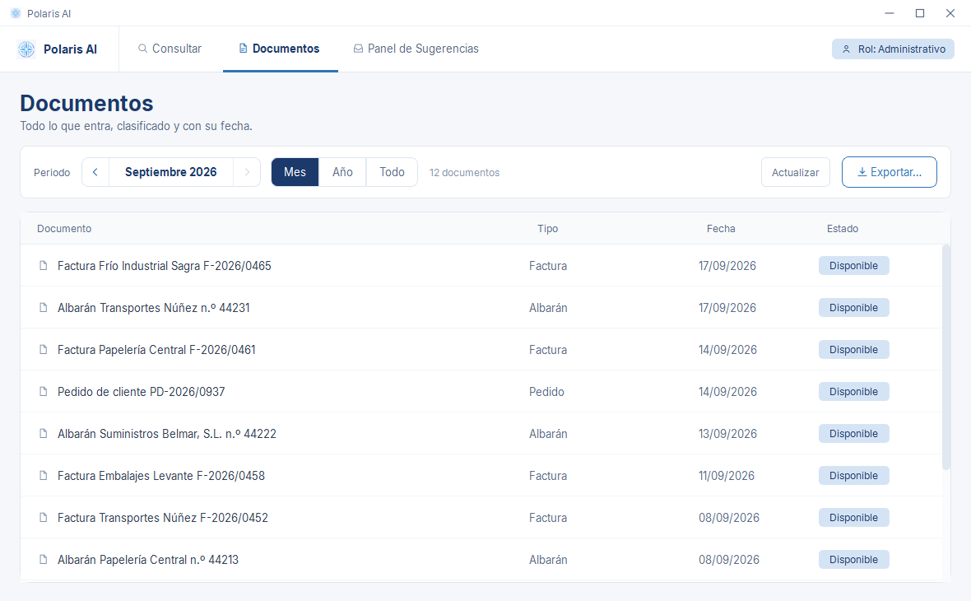
Task: Click the 12 documentos count label
Action: pyautogui.click(x=464, y=173)
